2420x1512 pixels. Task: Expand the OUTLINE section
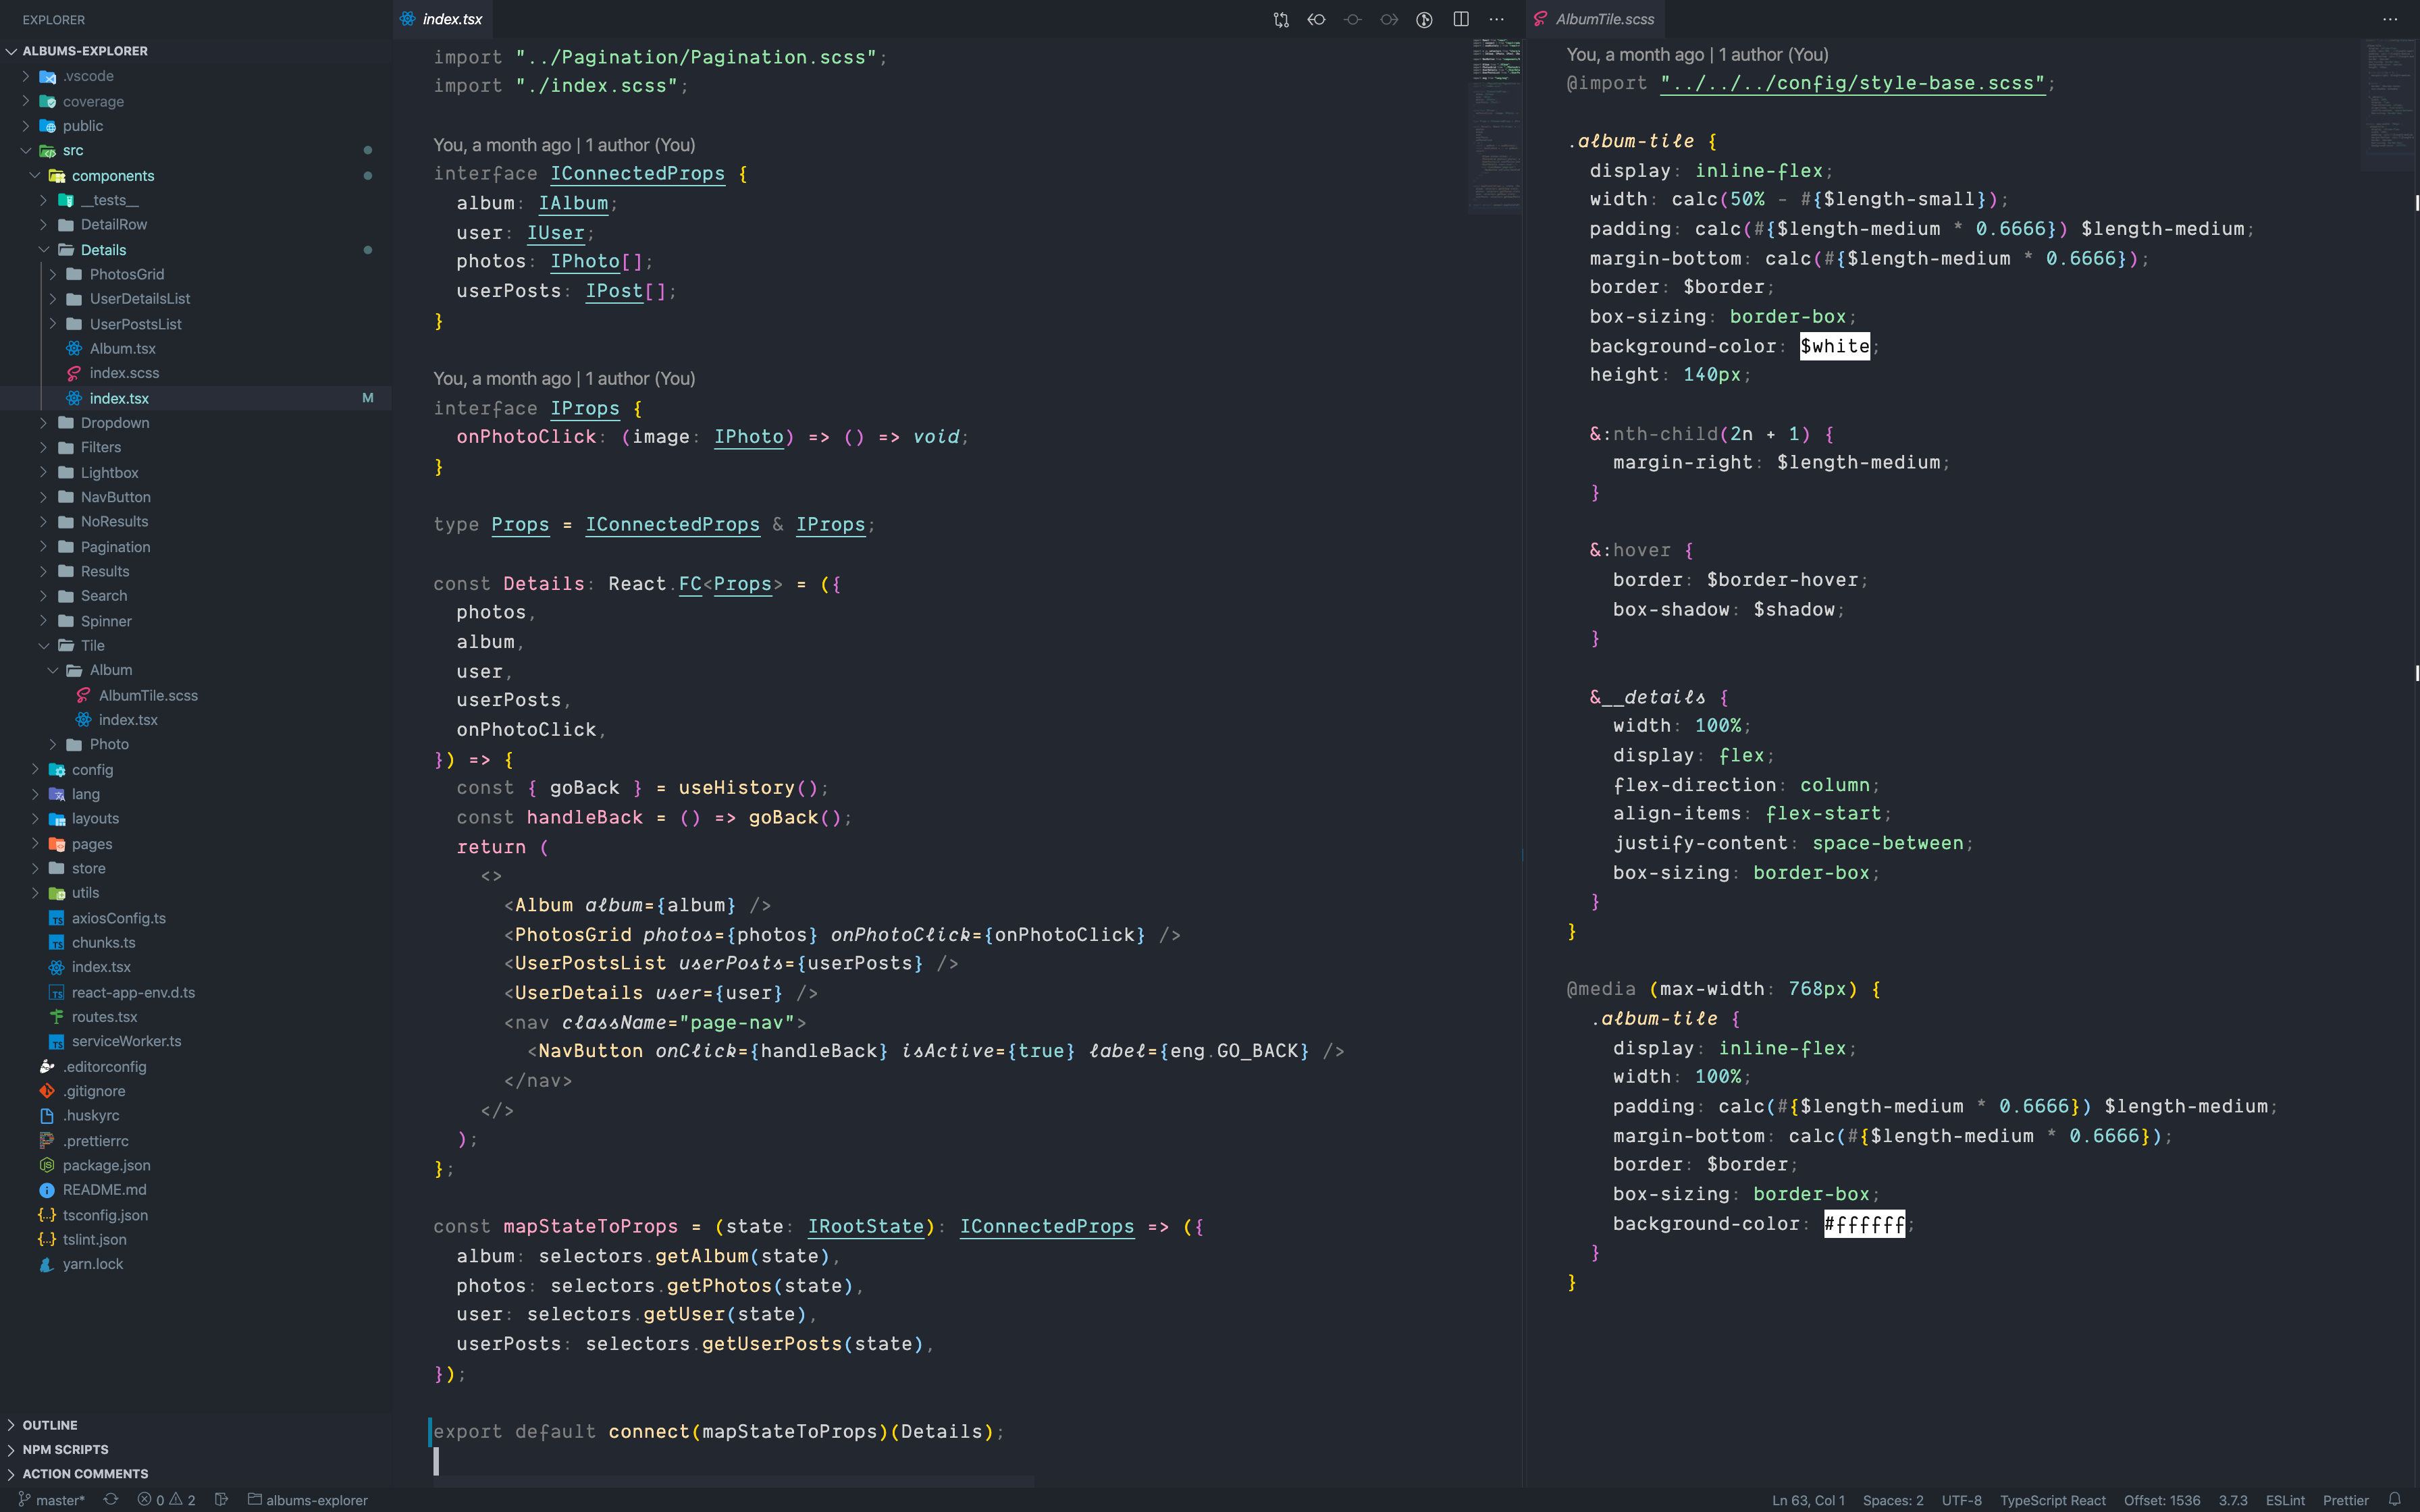tap(50, 1424)
